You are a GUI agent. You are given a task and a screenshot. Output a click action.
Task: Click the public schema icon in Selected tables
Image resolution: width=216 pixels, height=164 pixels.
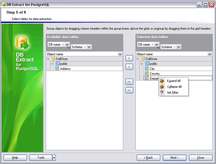tap(147, 64)
